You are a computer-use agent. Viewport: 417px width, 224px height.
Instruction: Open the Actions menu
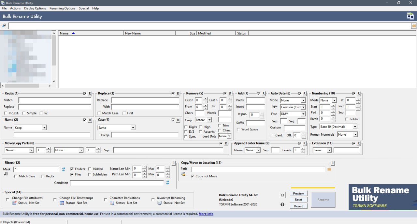[15, 8]
